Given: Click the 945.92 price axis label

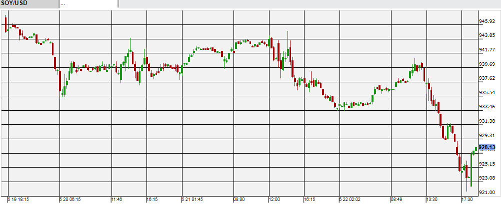Looking at the screenshot, I should click(487, 21).
